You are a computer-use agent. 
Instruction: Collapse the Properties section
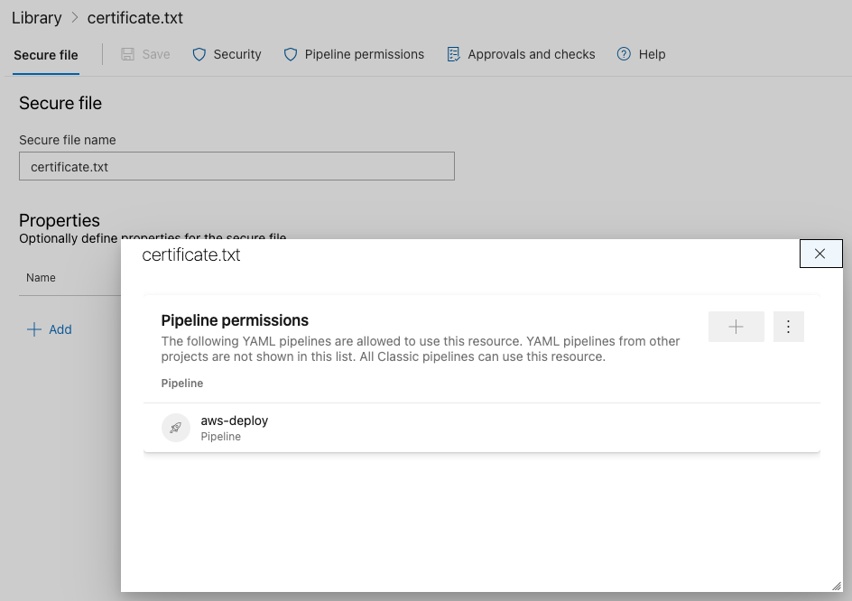60,220
